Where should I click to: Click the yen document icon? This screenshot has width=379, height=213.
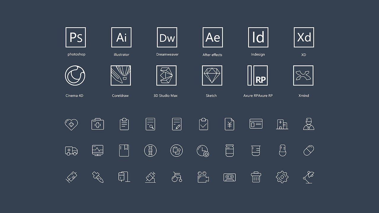pos(229,124)
